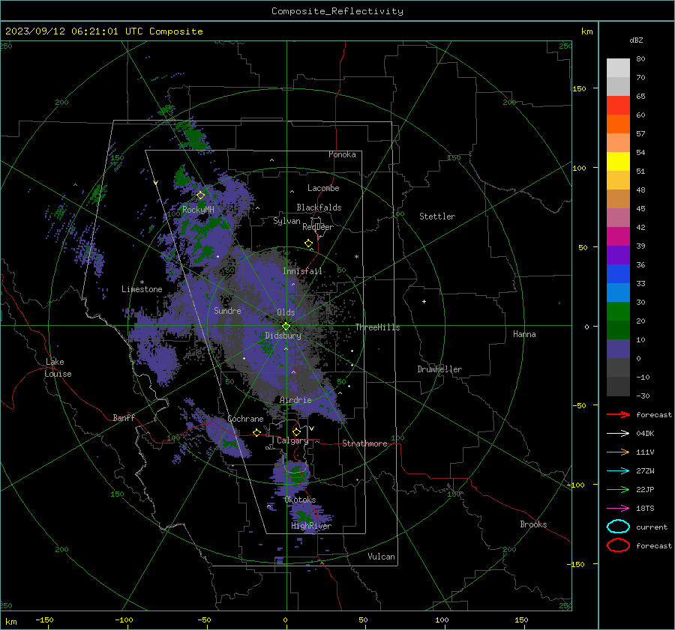Click the Blackfalds town label
Viewport: 675px width, 630px height.
click(319, 208)
